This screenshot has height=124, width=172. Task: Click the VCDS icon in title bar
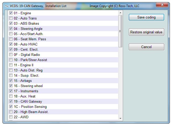tap(7, 6)
